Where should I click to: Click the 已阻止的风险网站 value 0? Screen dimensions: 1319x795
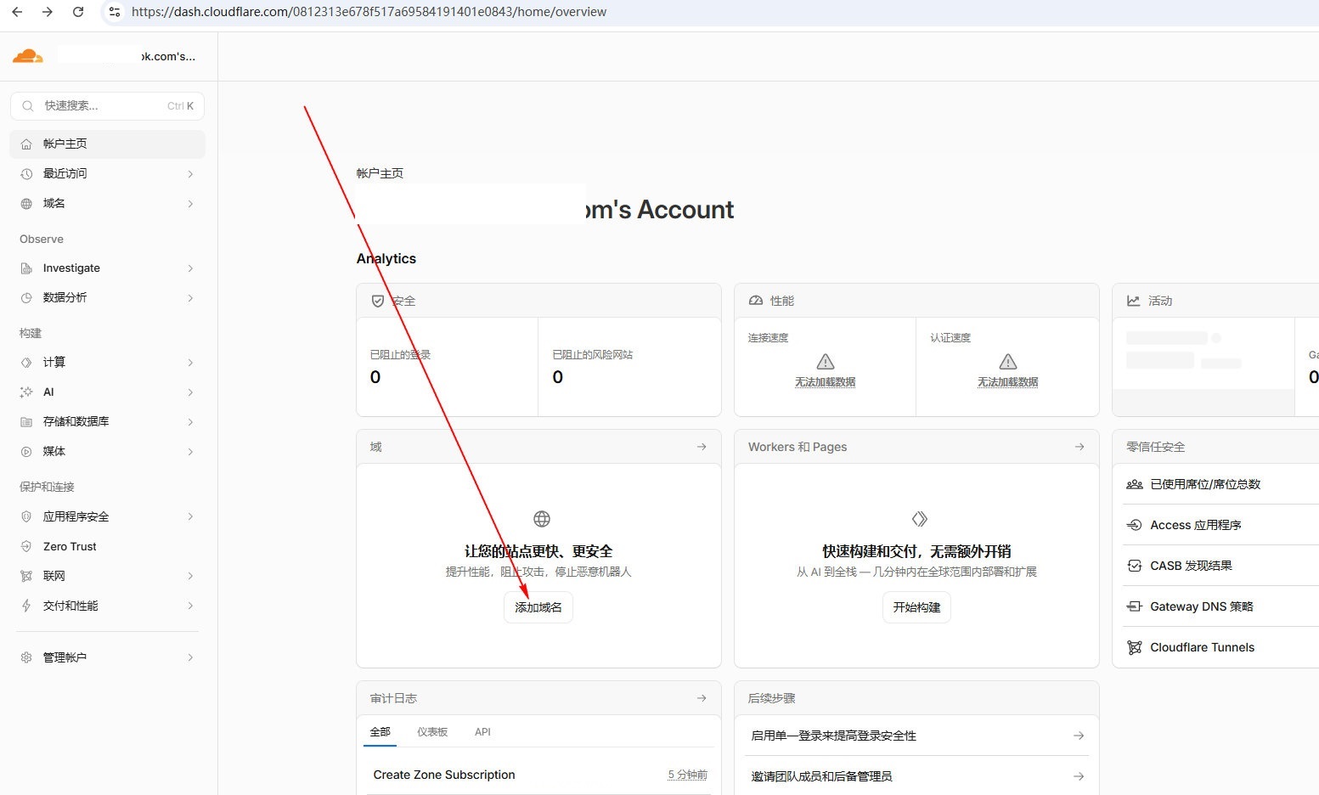click(x=558, y=377)
